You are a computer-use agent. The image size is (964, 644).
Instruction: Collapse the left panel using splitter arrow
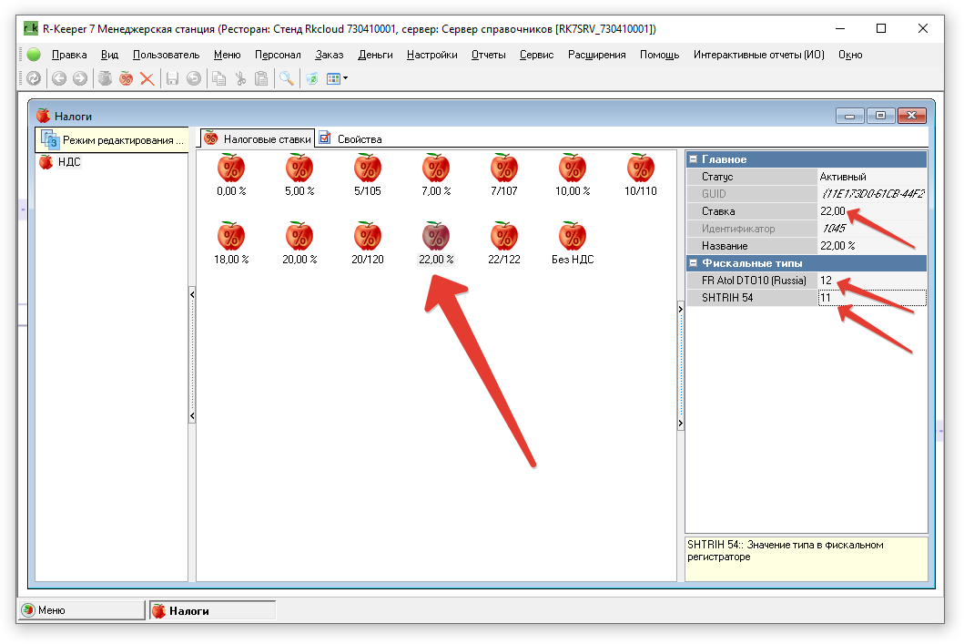tap(192, 294)
